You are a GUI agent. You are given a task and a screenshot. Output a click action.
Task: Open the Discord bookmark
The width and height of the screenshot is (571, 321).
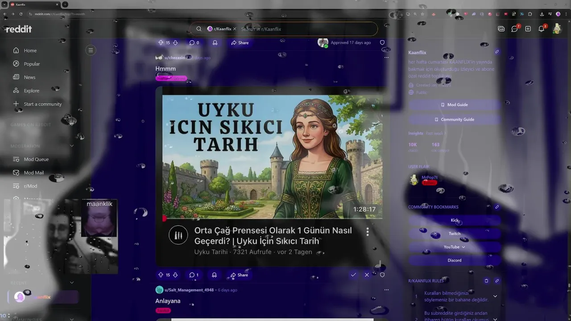pos(455,260)
